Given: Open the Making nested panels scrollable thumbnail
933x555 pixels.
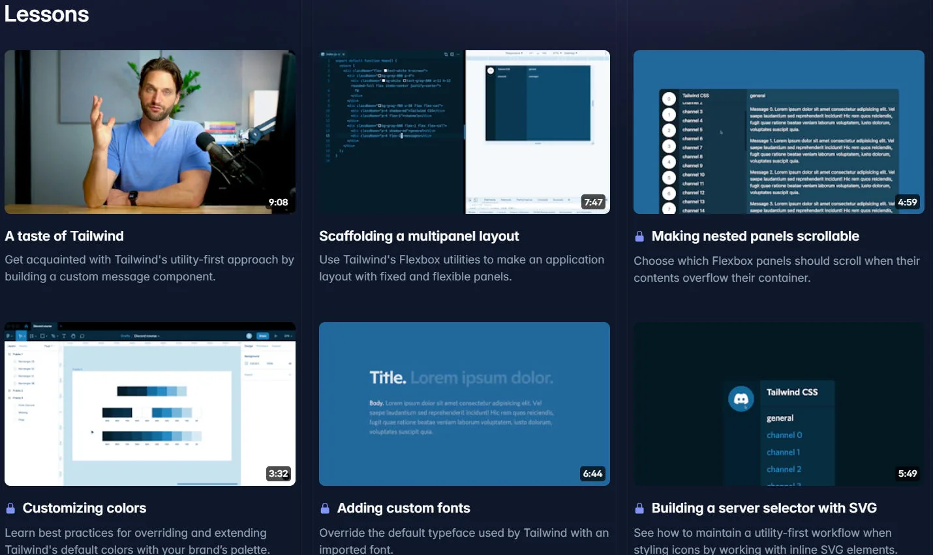Looking at the screenshot, I should [x=779, y=132].
